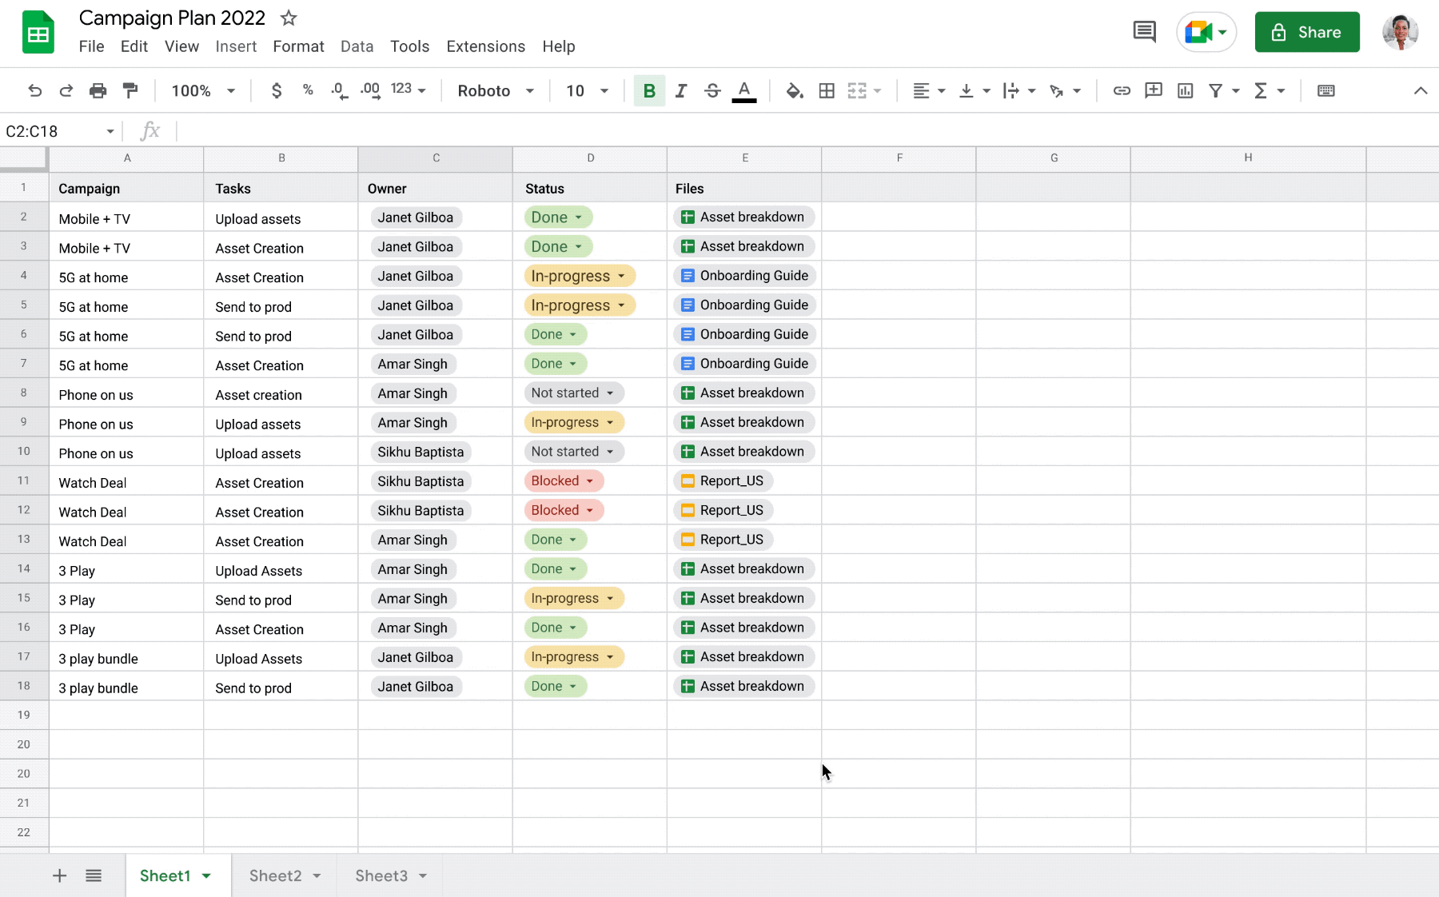This screenshot has width=1439, height=897.
Task: Click into the formula bar
Action: 806,131
